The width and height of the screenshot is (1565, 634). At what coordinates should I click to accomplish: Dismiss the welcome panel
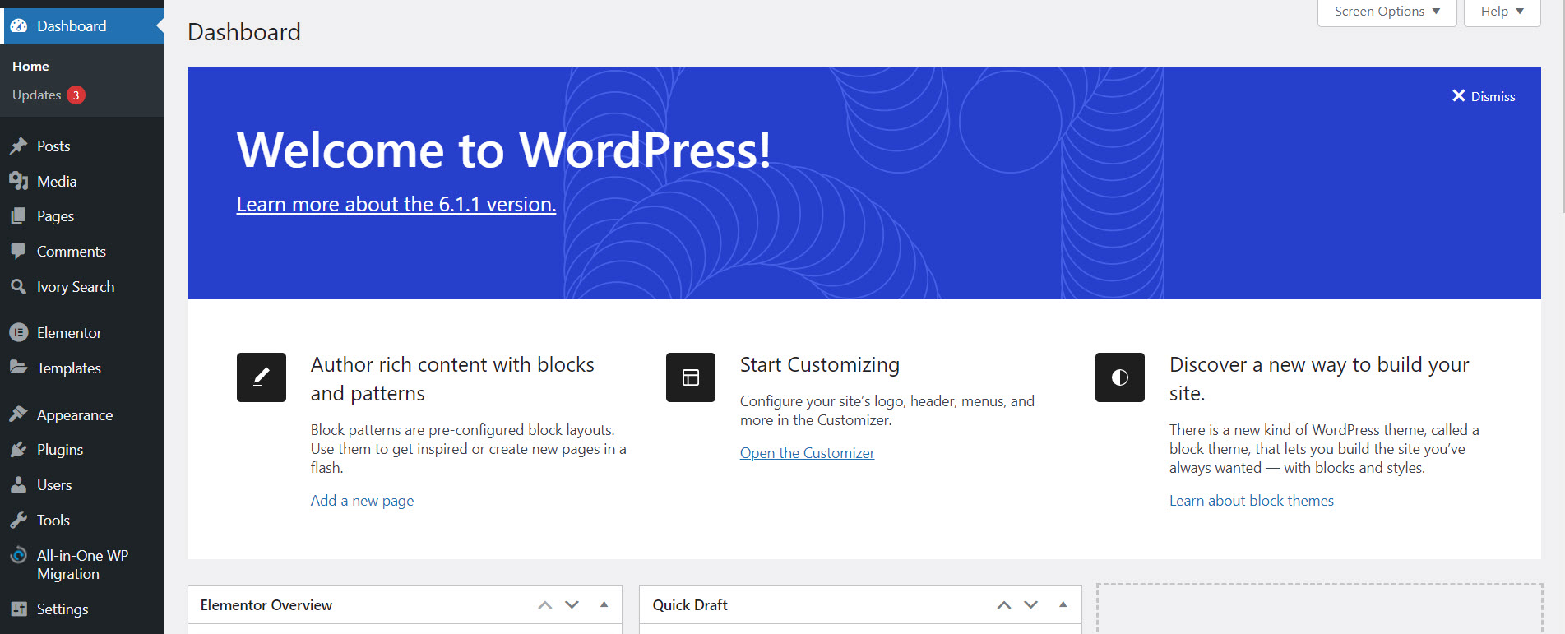pyautogui.click(x=1484, y=96)
